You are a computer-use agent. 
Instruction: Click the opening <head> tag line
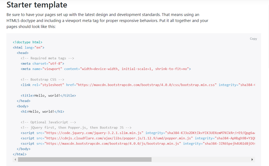(23, 53)
